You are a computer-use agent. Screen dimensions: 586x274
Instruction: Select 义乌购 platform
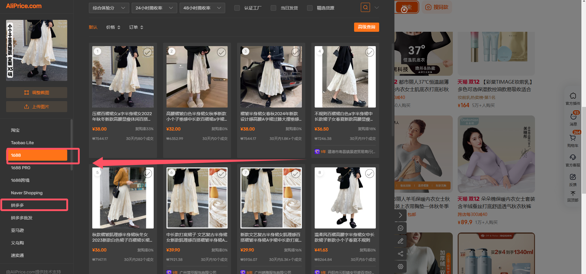click(17, 243)
